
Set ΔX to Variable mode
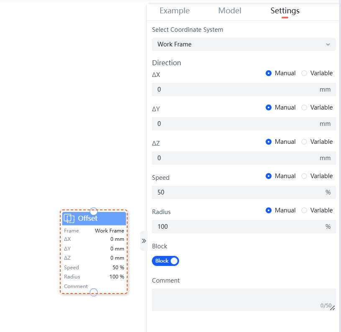pos(304,73)
